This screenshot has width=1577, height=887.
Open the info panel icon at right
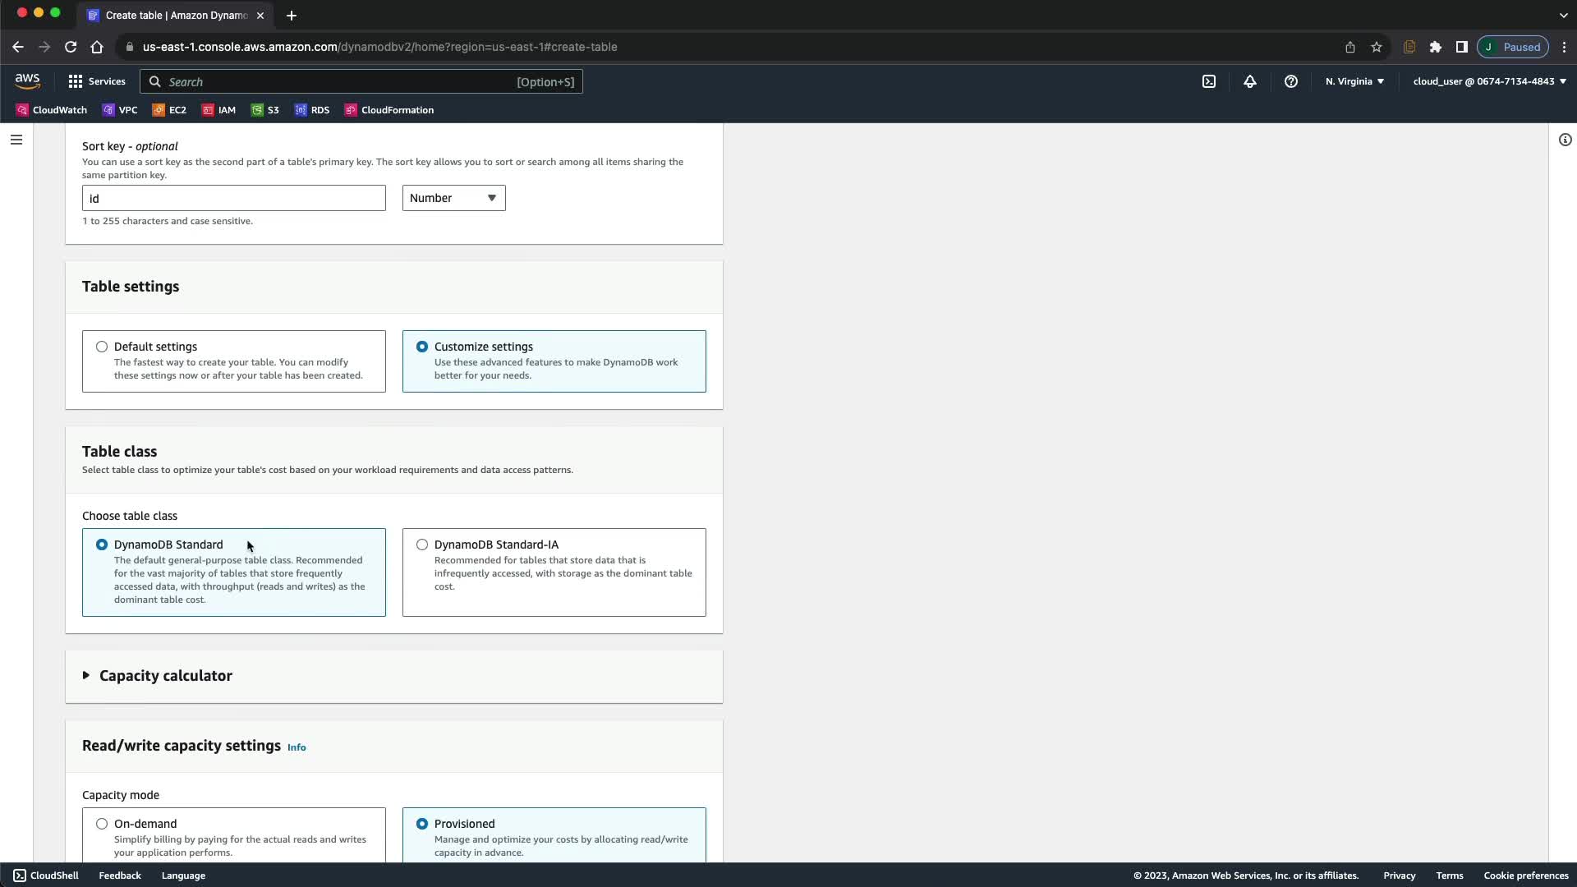tap(1565, 140)
